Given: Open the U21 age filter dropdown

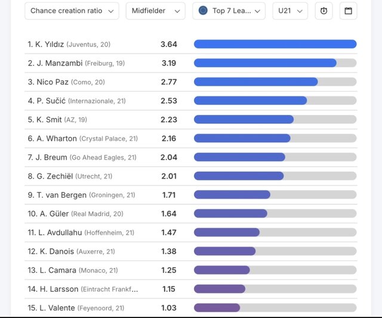Looking at the screenshot, I should [290, 11].
